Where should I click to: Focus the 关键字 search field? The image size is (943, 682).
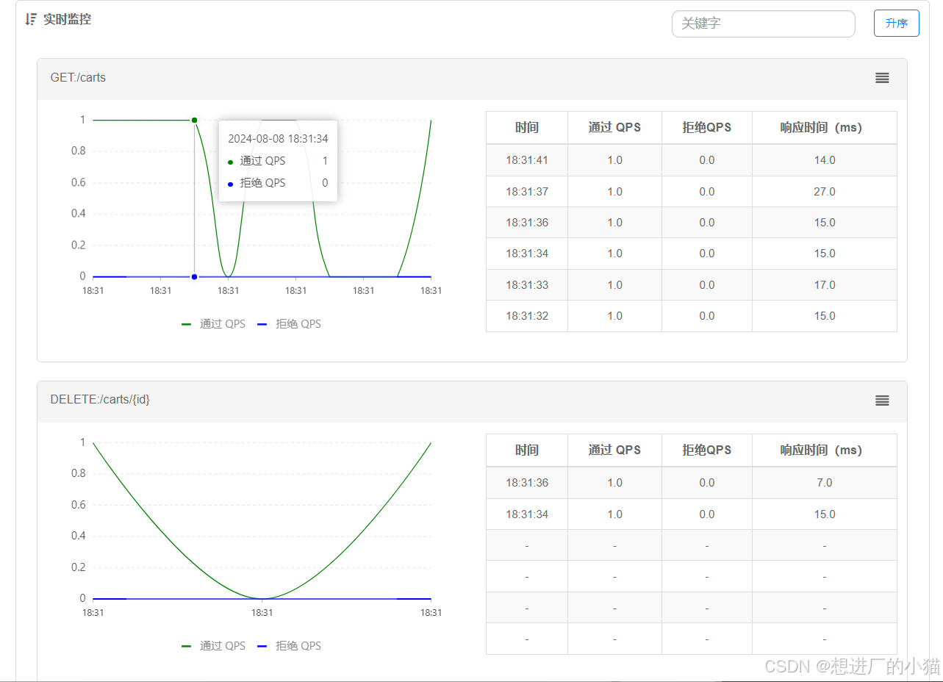point(763,24)
